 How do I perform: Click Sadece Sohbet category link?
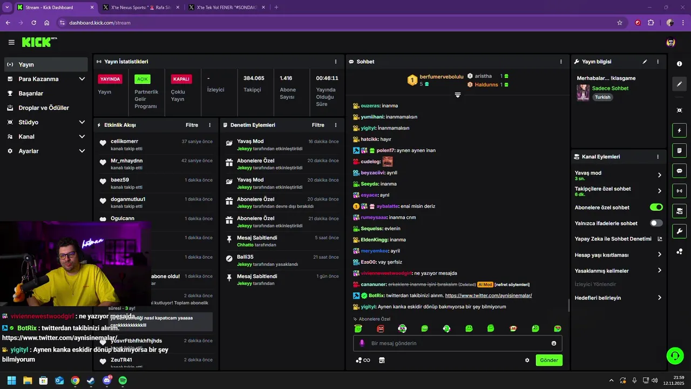click(x=610, y=88)
